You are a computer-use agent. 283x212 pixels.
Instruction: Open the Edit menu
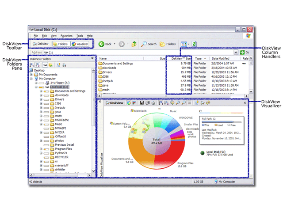(x=44, y=36)
